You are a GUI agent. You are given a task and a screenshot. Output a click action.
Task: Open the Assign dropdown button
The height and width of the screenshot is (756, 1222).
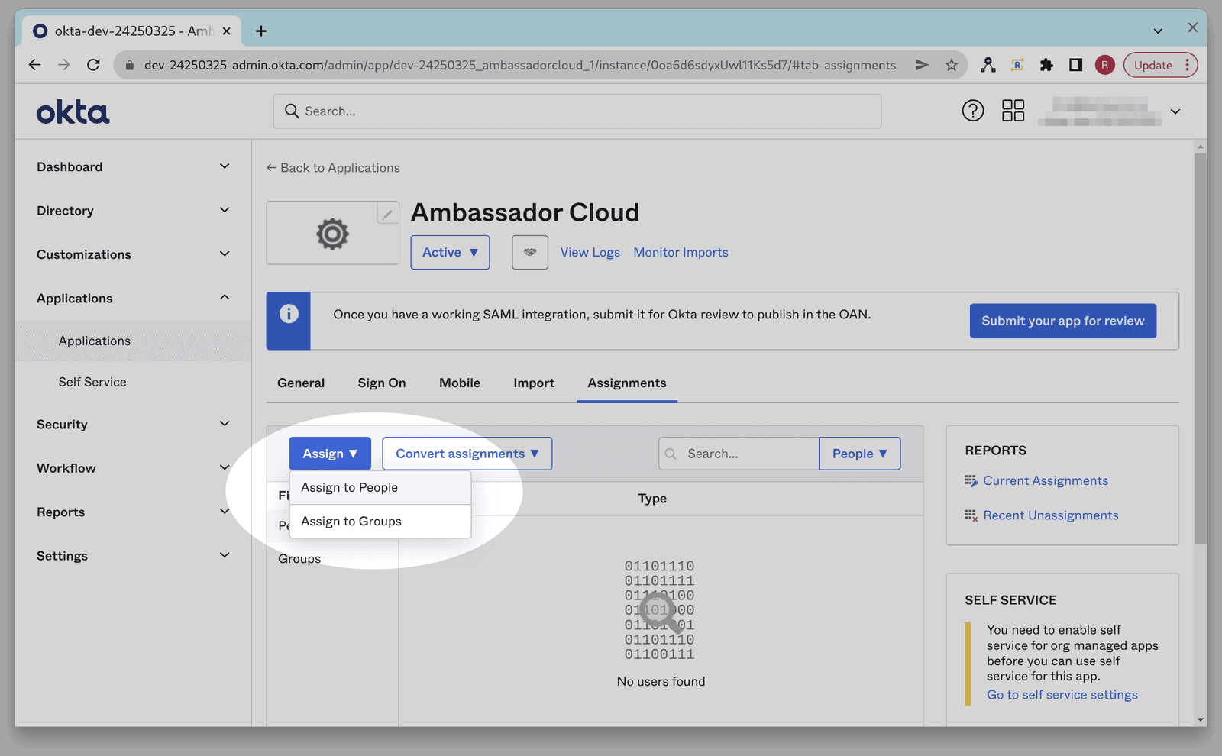coord(330,454)
